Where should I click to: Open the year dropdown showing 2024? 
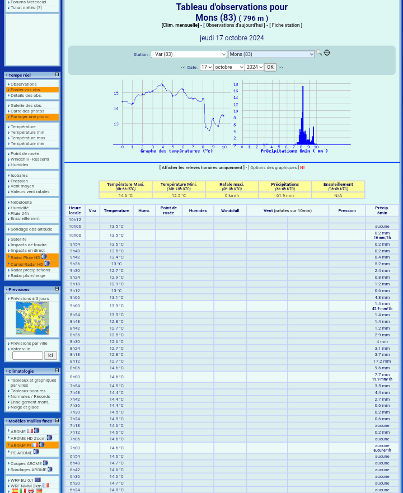[254, 67]
